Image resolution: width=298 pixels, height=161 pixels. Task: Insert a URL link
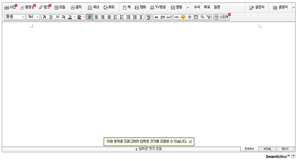177,17
